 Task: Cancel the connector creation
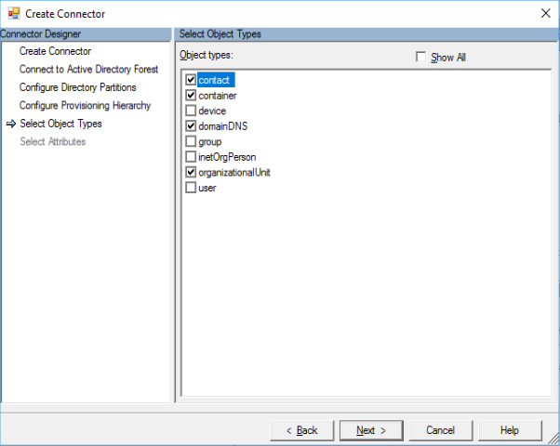coord(440,430)
